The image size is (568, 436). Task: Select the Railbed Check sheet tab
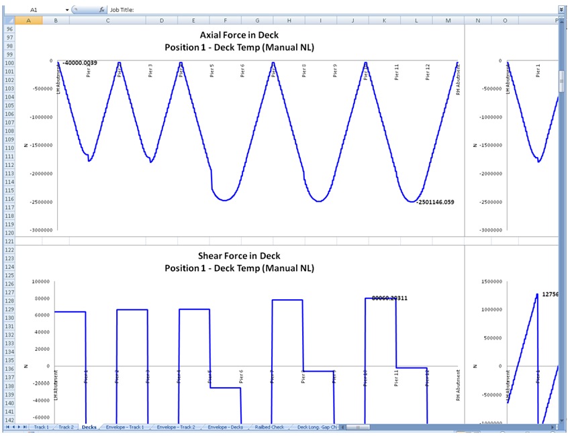pos(269,427)
